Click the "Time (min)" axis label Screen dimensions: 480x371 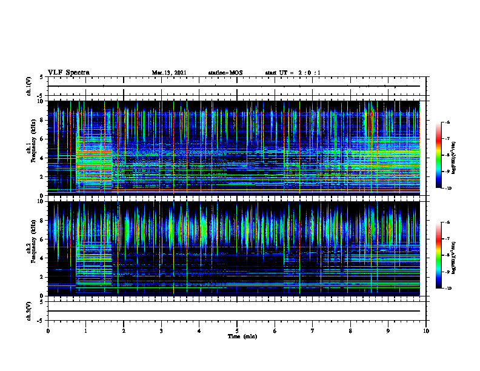pyautogui.click(x=242, y=336)
